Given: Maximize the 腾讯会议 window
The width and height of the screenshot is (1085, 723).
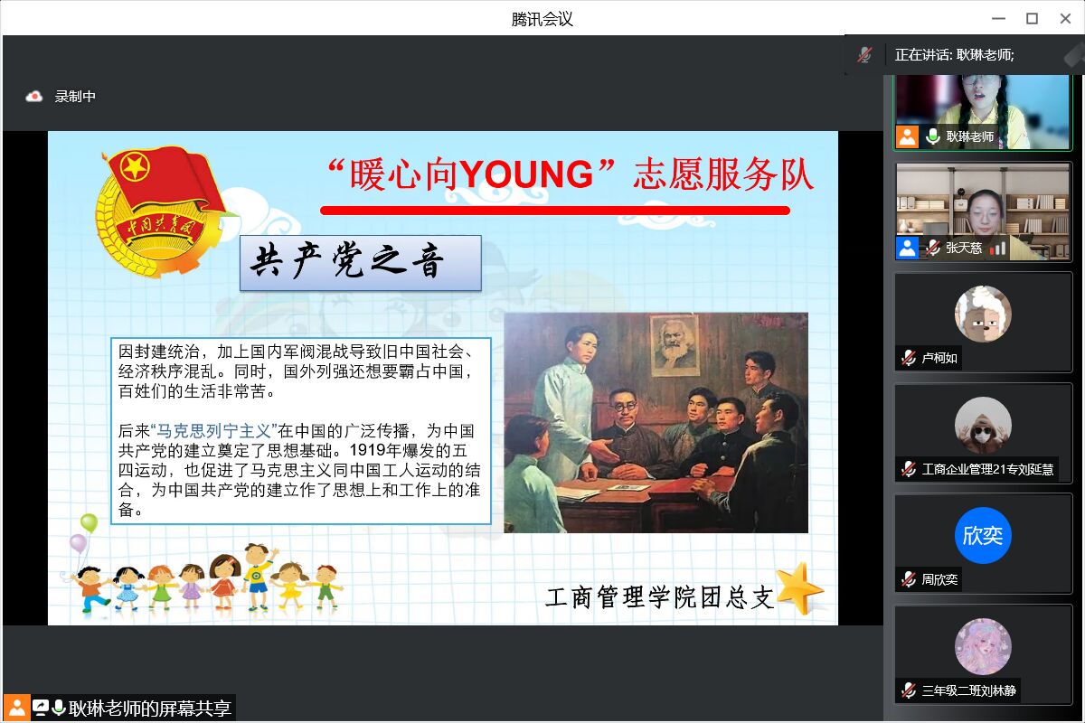Looking at the screenshot, I should point(1032,18).
